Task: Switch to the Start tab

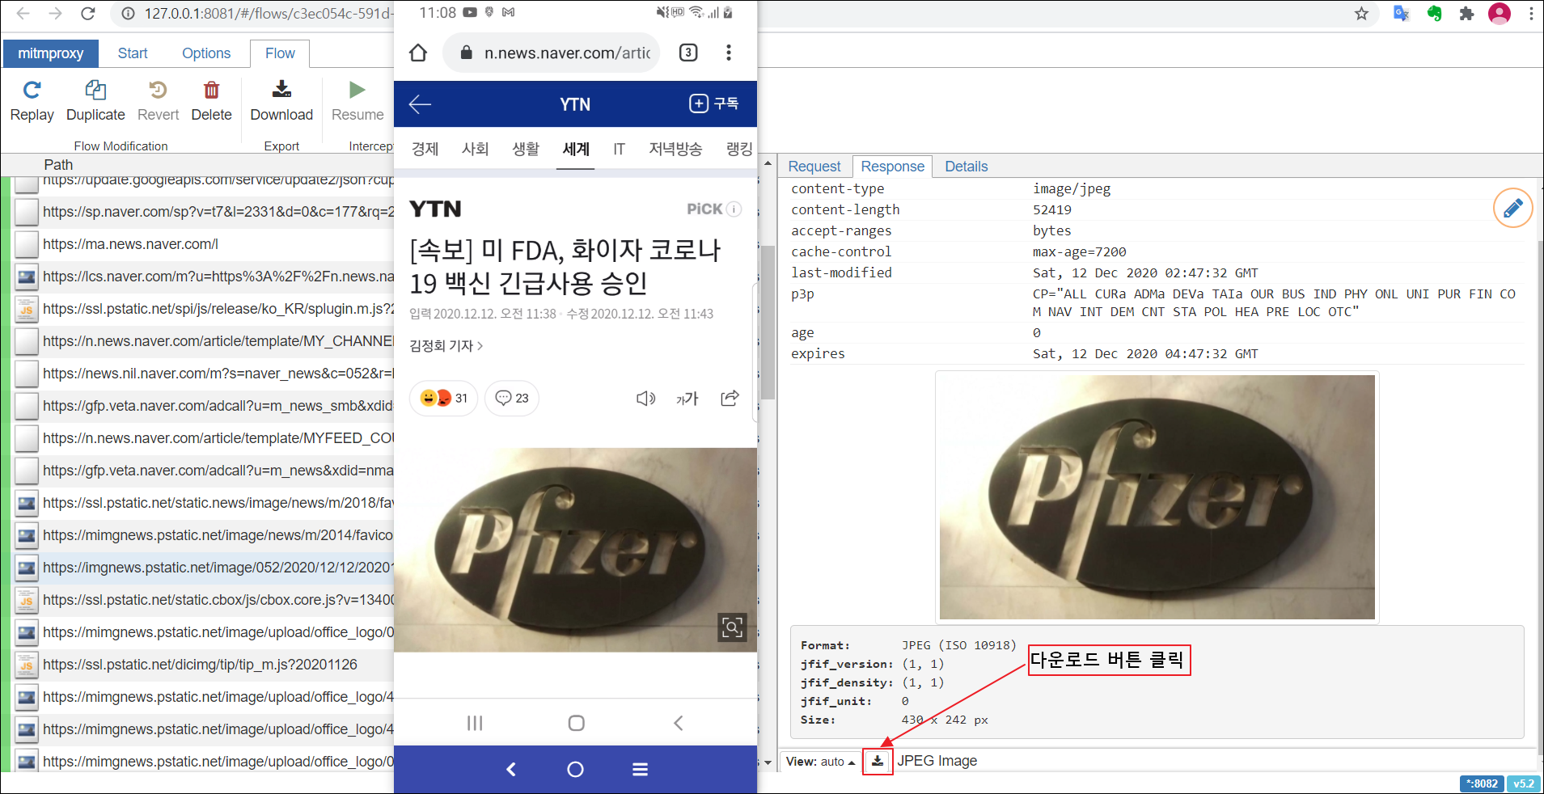Action: pos(133,53)
